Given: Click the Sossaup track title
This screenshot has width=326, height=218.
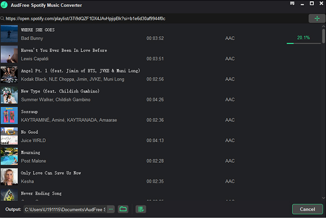Looking at the screenshot, I should (x=29, y=112).
